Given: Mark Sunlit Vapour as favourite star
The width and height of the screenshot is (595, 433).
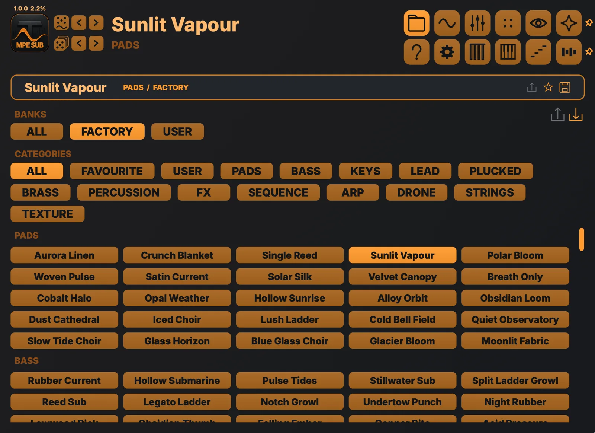Looking at the screenshot, I should click(548, 87).
